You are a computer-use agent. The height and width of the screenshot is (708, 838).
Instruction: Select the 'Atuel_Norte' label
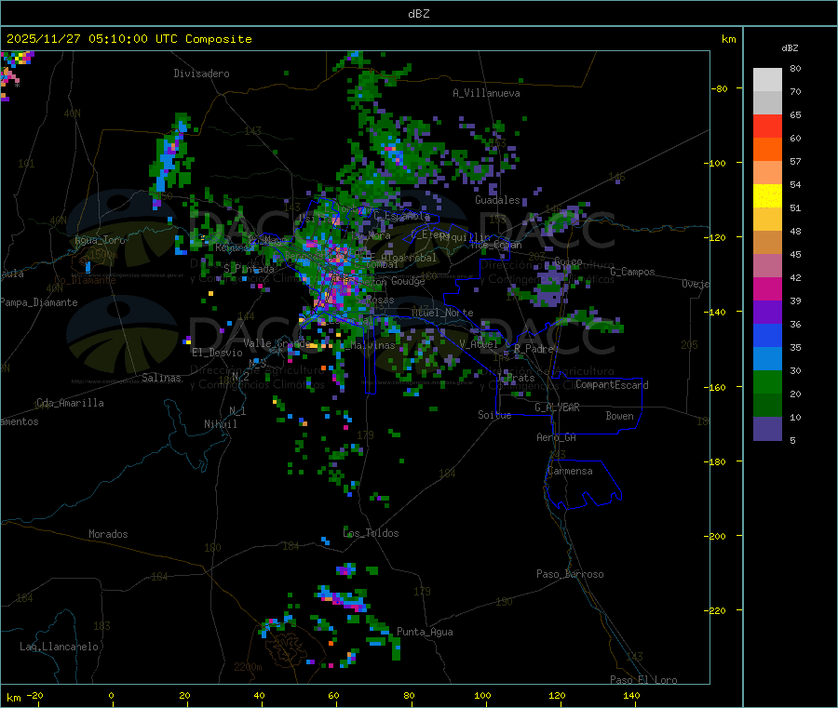[x=442, y=313]
